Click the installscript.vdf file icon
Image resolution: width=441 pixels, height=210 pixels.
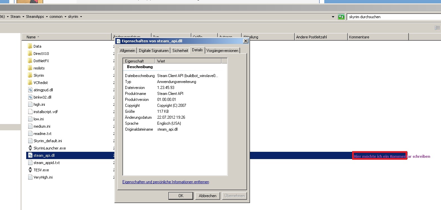(30, 111)
